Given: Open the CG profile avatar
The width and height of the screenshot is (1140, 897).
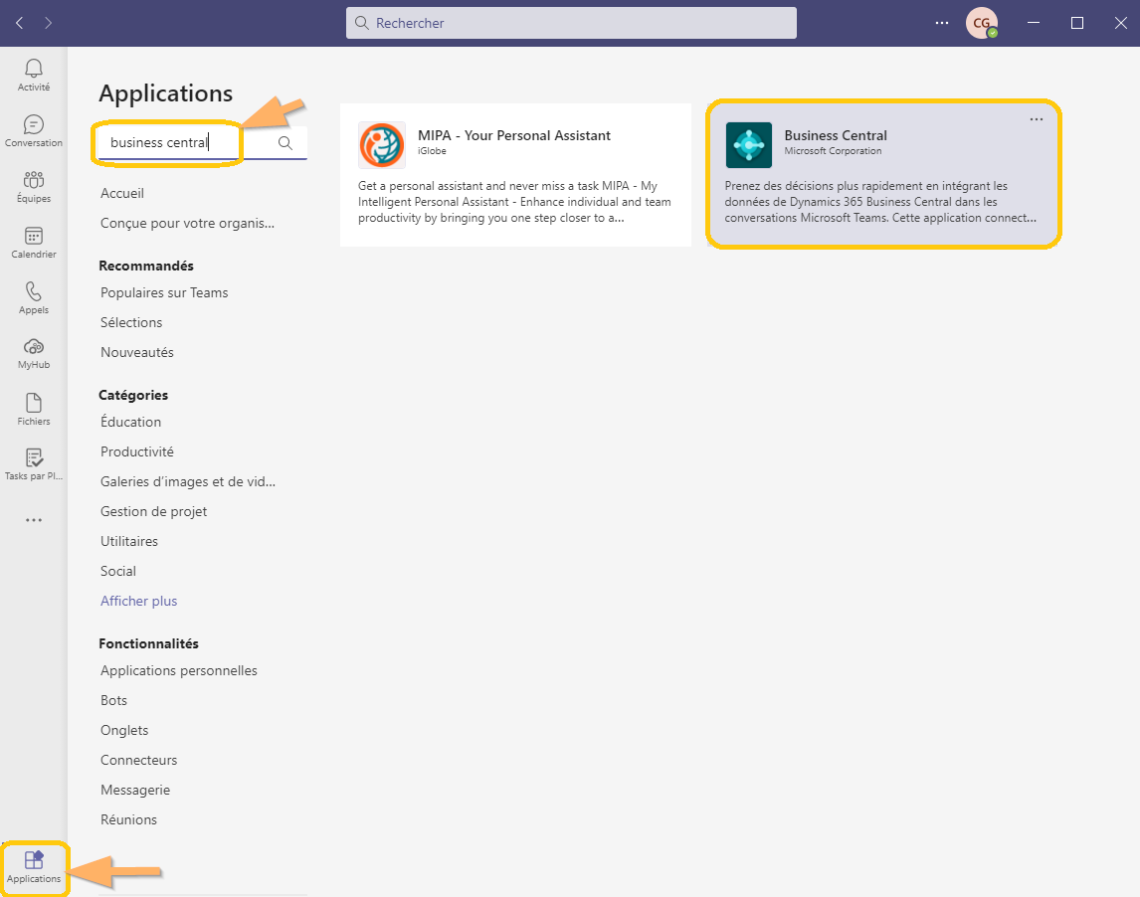Looking at the screenshot, I should coord(981,23).
